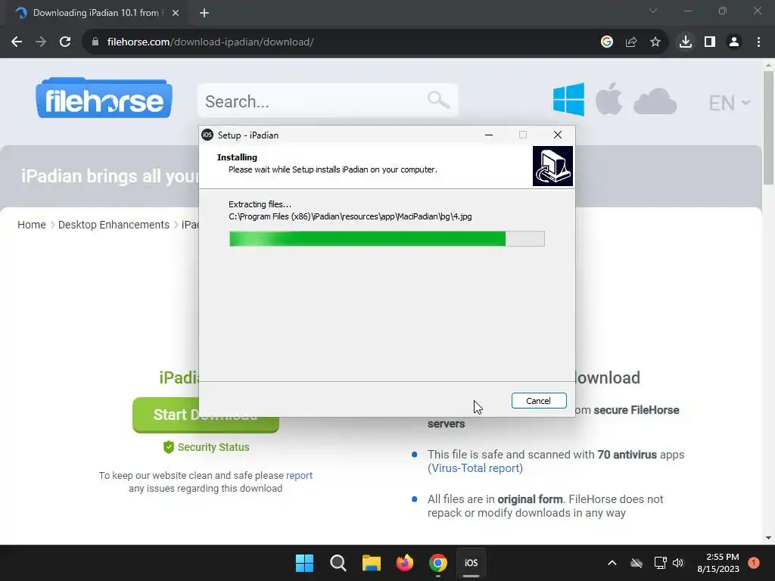775x581 pixels.
Task: Bookmark page with star icon
Action: click(655, 42)
